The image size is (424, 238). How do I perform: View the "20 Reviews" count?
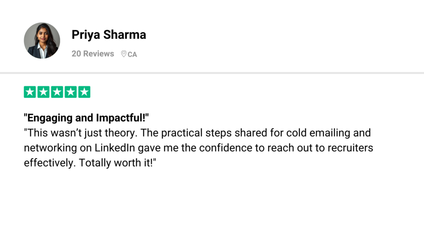pyautogui.click(x=93, y=54)
